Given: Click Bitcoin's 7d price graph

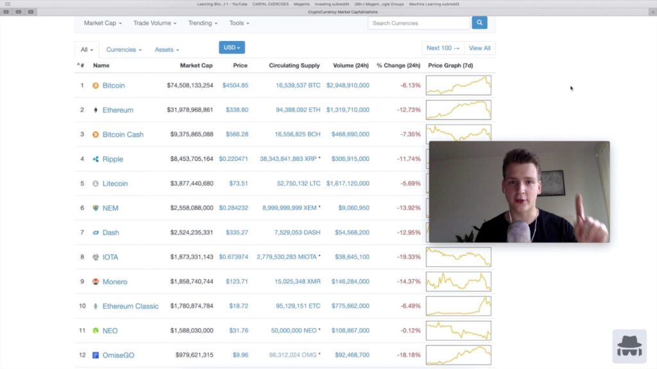Looking at the screenshot, I should pyautogui.click(x=458, y=85).
